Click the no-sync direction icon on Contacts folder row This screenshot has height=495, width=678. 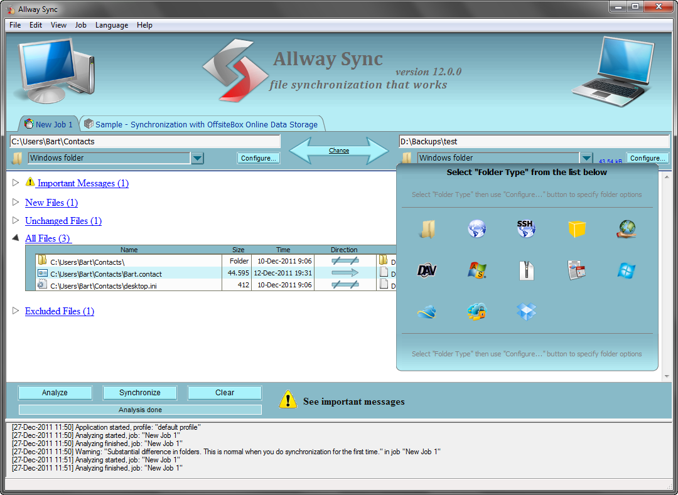(x=345, y=261)
